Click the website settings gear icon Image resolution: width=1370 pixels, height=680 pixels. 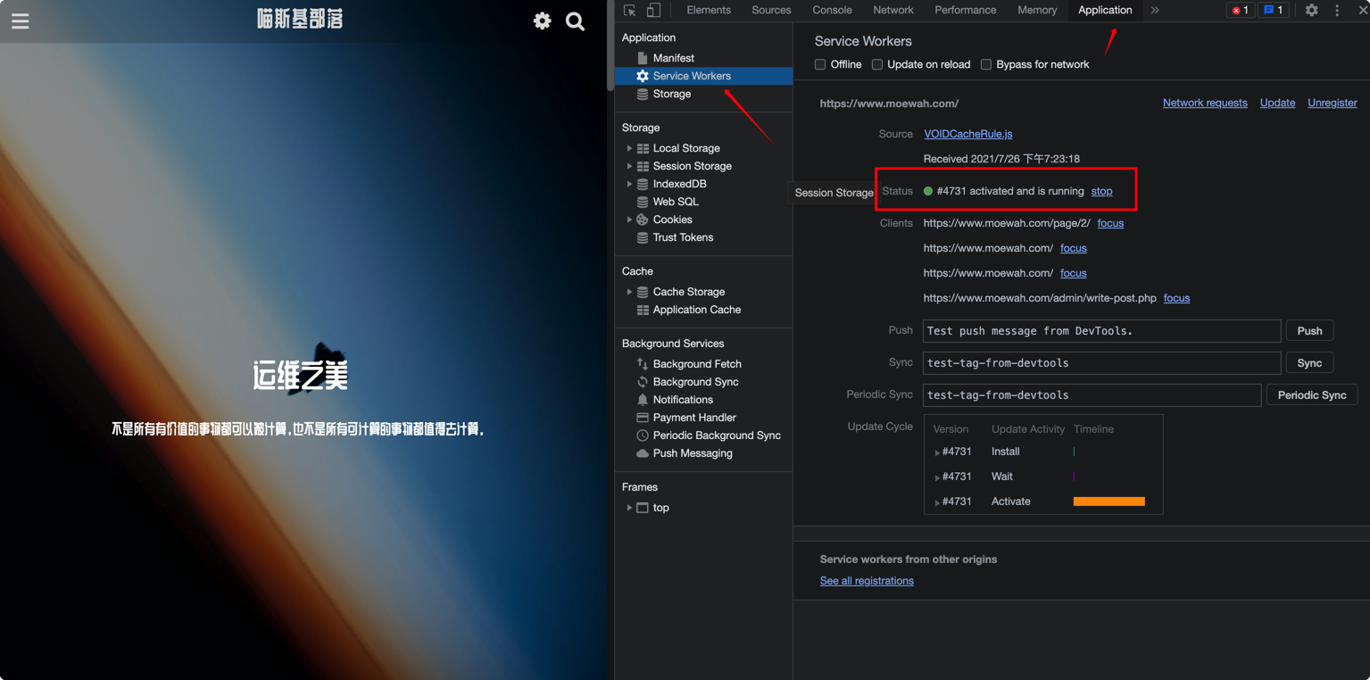tap(542, 21)
